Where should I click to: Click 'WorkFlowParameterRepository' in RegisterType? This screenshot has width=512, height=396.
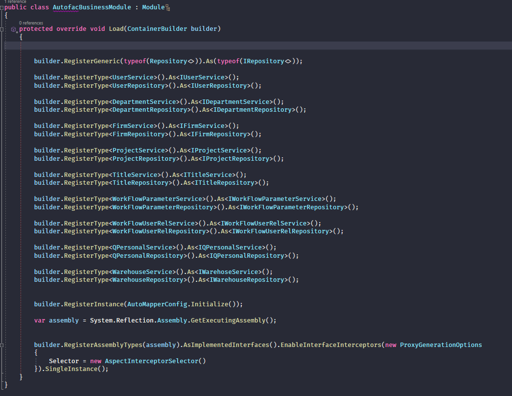pos(163,207)
